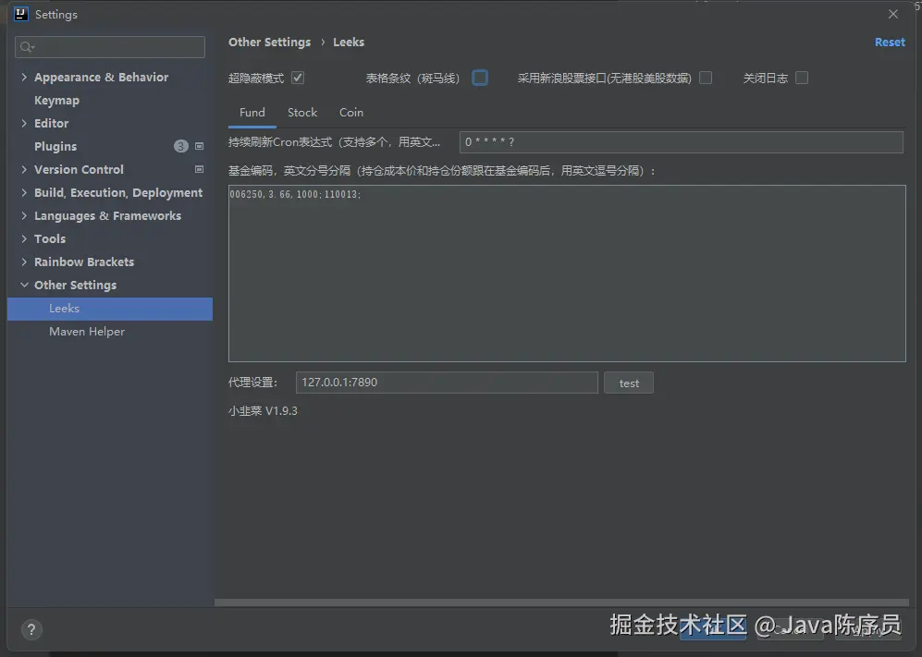Switch to the Fund tab
The width and height of the screenshot is (922, 657).
pos(252,112)
